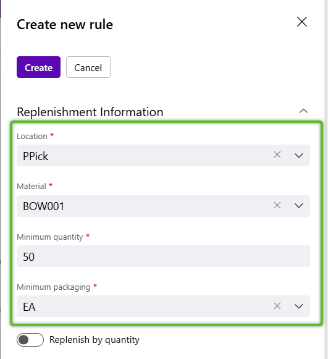
Task: Collapse the Replenishment Information section chevron
Action: coord(303,111)
